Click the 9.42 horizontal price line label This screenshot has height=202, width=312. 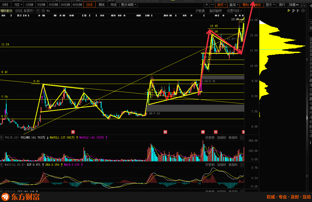click(x=4, y=72)
